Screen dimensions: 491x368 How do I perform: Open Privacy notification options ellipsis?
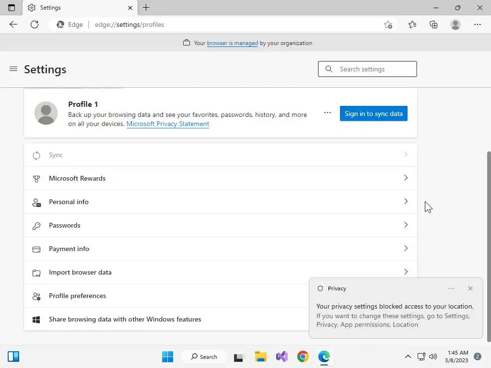pyautogui.click(x=451, y=288)
